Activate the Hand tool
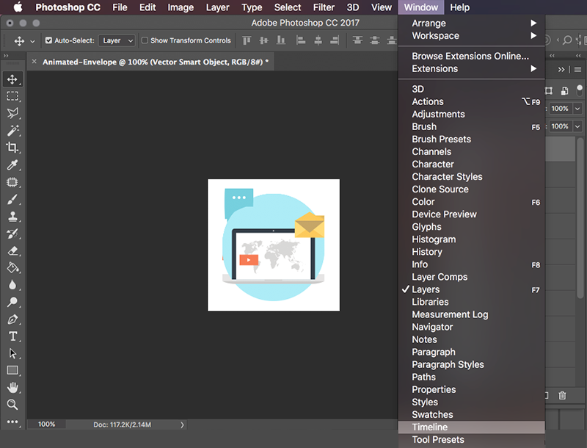Image resolution: width=587 pixels, height=448 pixels. click(x=12, y=387)
